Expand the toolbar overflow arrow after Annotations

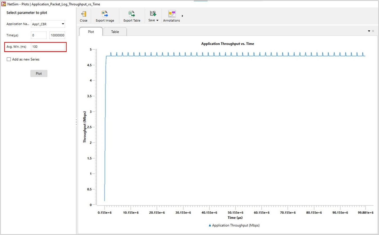point(182,16)
